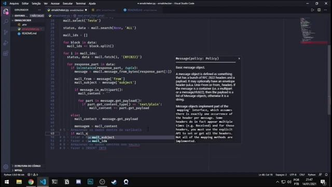Switch to the emailcheker.py editor tab
332x187 pixels.
67,10
